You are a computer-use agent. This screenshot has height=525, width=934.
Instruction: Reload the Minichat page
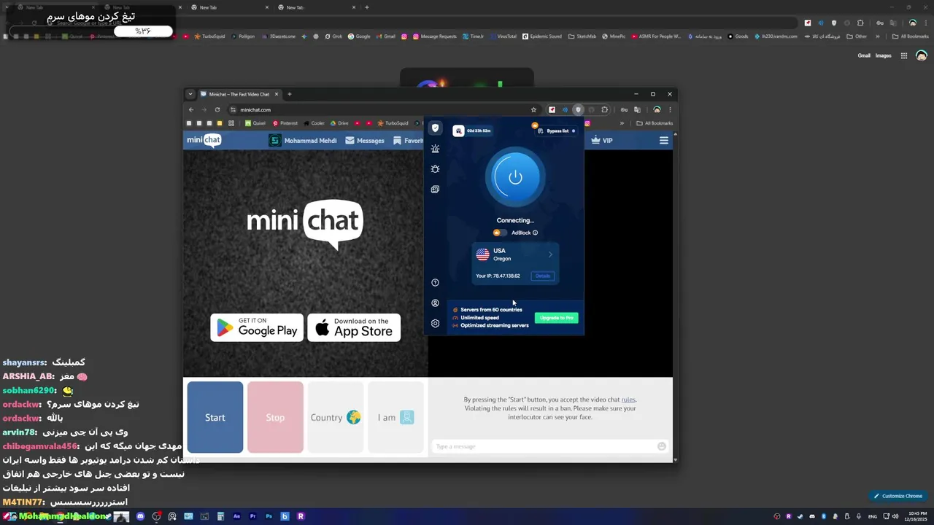tap(217, 110)
